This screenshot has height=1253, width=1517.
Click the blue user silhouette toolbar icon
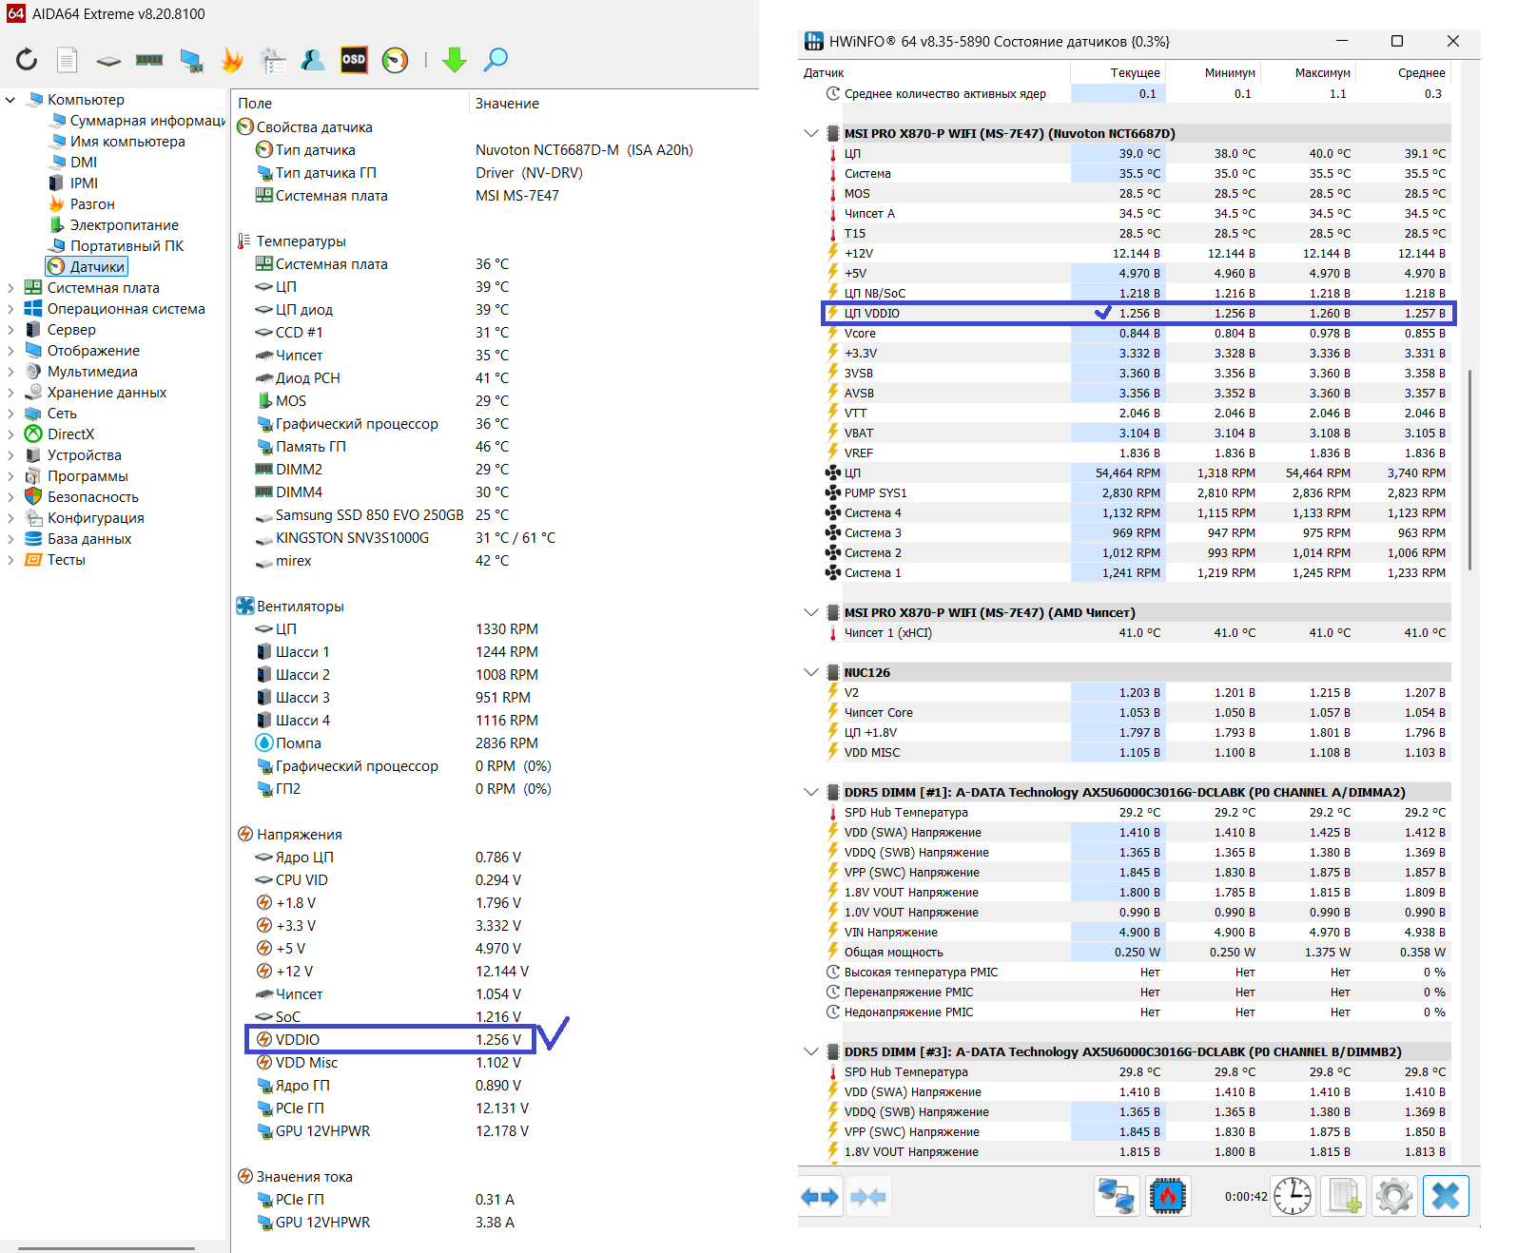(x=313, y=60)
